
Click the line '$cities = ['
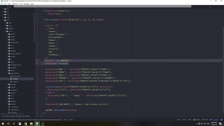coord(51,26)
